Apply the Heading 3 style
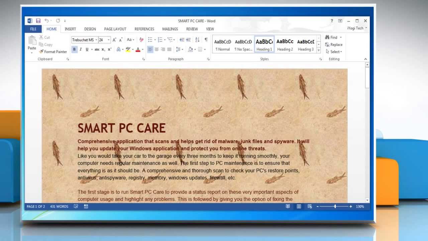Image resolution: width=428 pixels, height=241 pixels. tap(306, 45)
